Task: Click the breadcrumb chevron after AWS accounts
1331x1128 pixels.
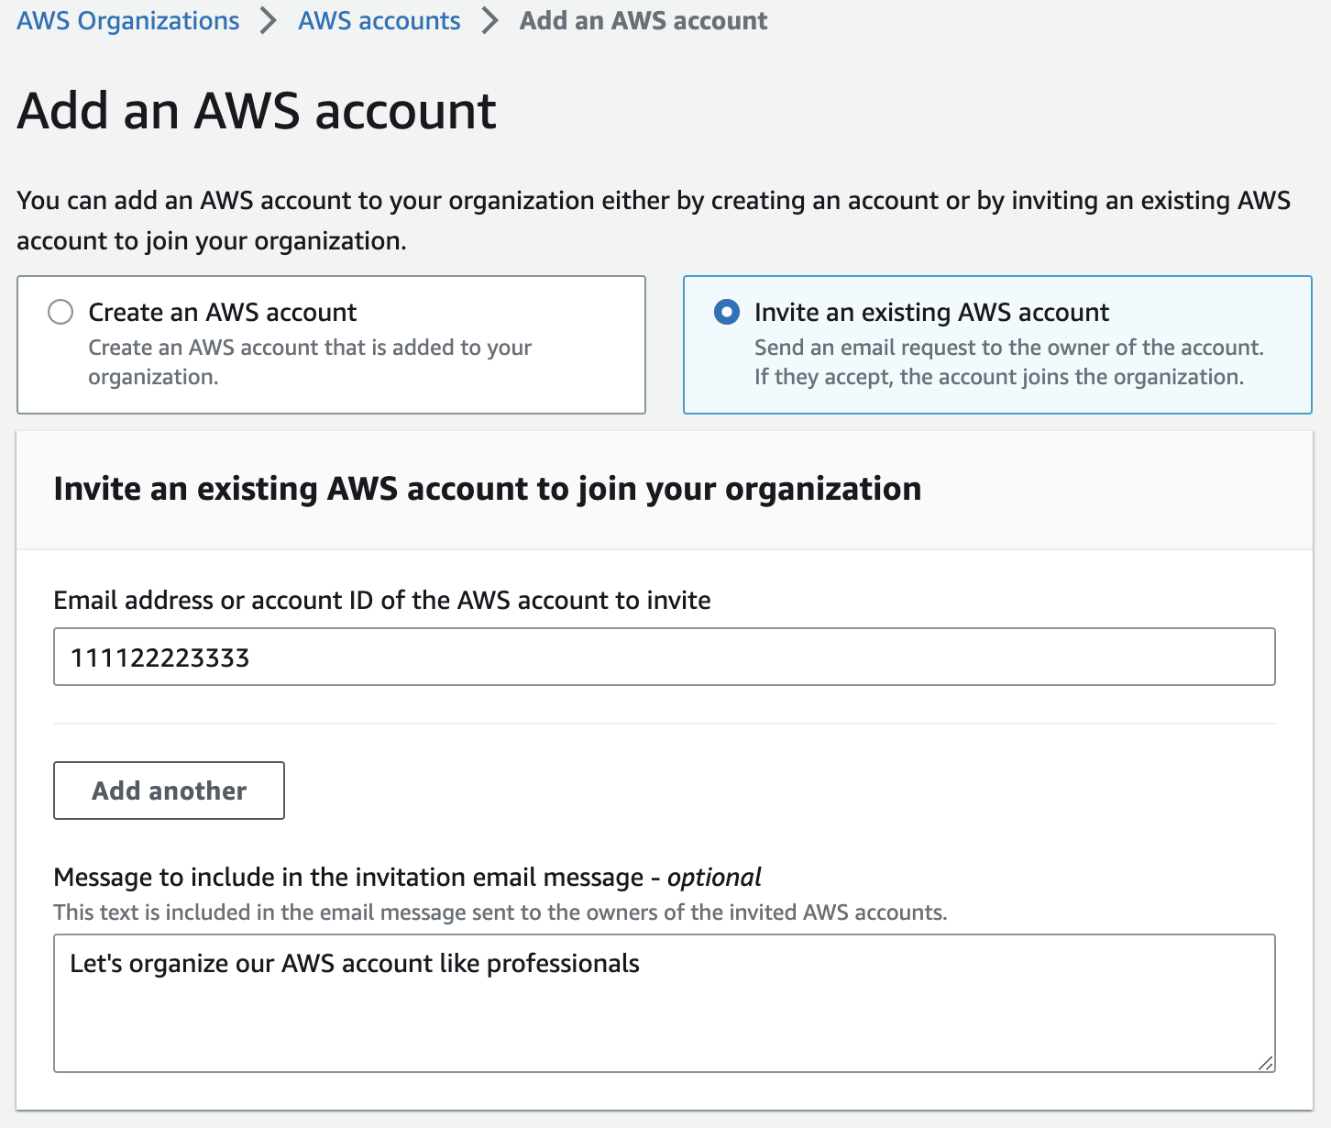Action: [490, 20]
